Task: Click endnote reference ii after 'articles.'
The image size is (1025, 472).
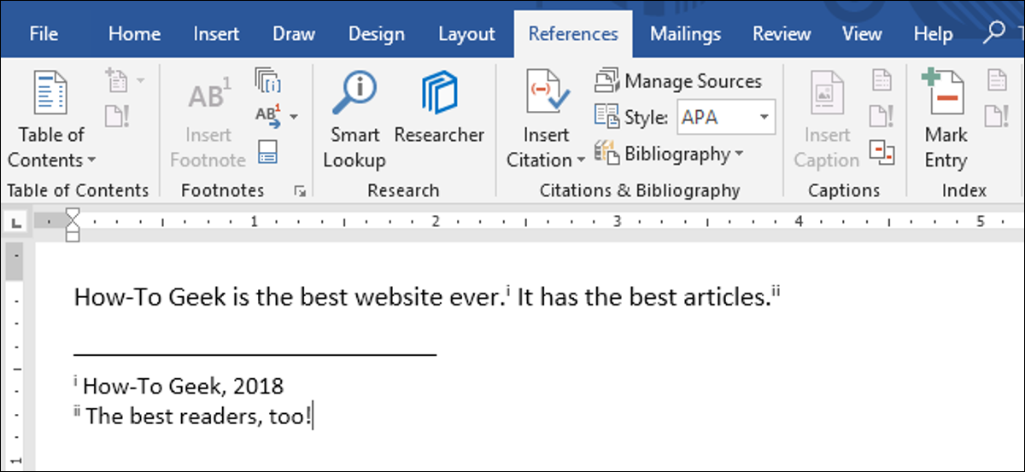Action: (776, 293)
